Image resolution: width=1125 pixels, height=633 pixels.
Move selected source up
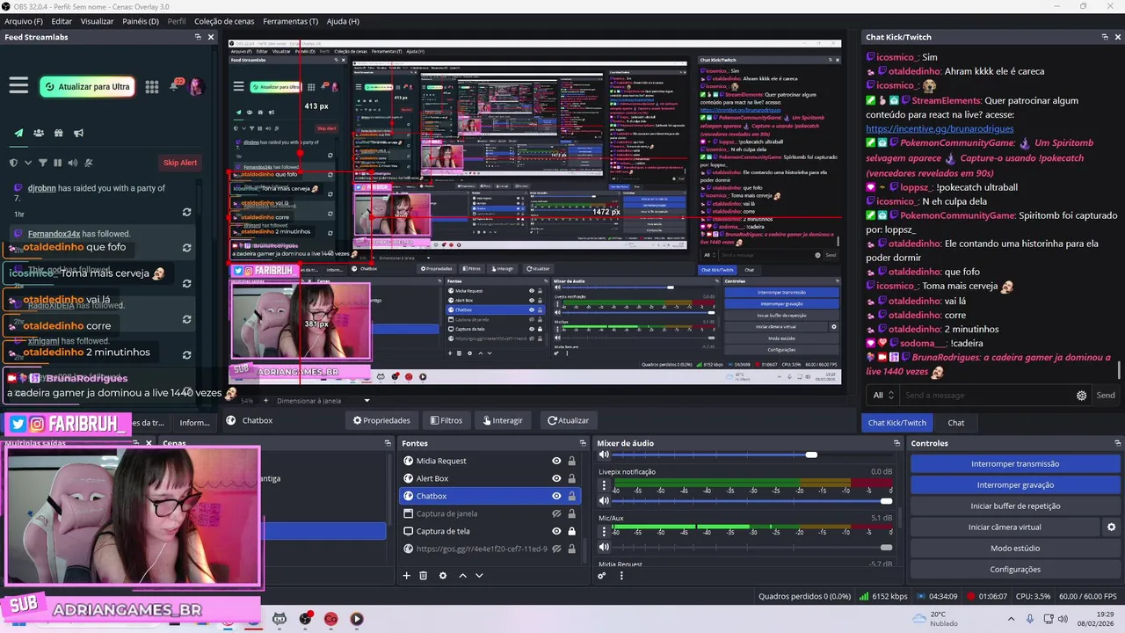pyautogui.click(x=462, y=576)
